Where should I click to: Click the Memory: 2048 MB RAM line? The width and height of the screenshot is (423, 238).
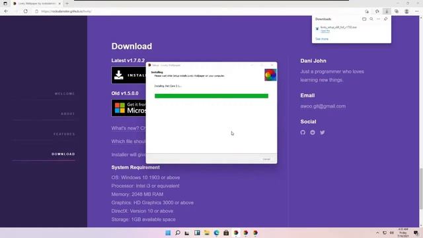pyautogui.click(x=137, y=194)
